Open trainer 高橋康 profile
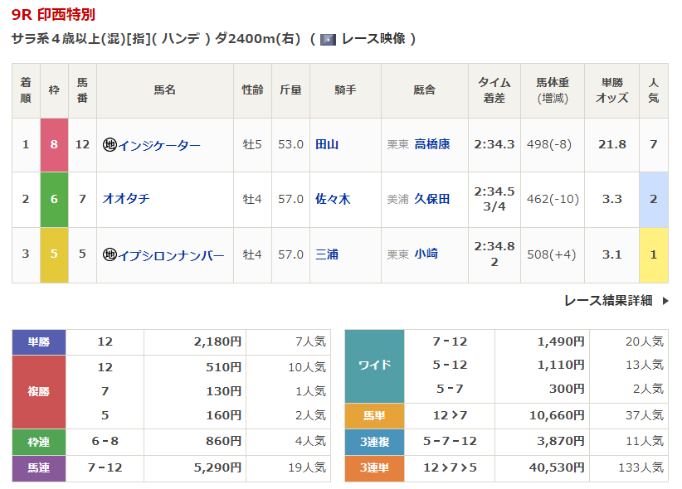This screenshot has height=489, width=682. (431, 144)
